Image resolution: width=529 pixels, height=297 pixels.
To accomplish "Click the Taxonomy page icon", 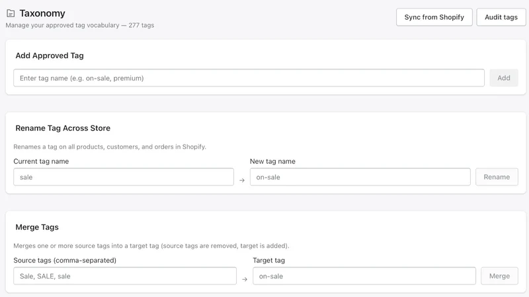I will [11, 13].
